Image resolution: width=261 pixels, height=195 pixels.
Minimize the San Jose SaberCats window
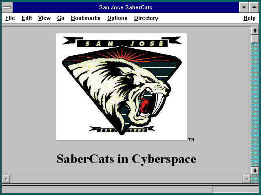click(244, 7)
